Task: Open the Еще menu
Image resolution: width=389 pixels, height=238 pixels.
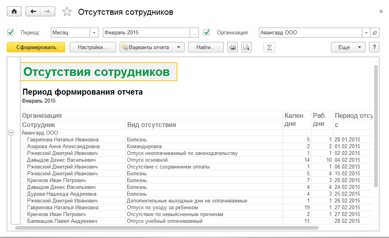Action: [348, 47]
